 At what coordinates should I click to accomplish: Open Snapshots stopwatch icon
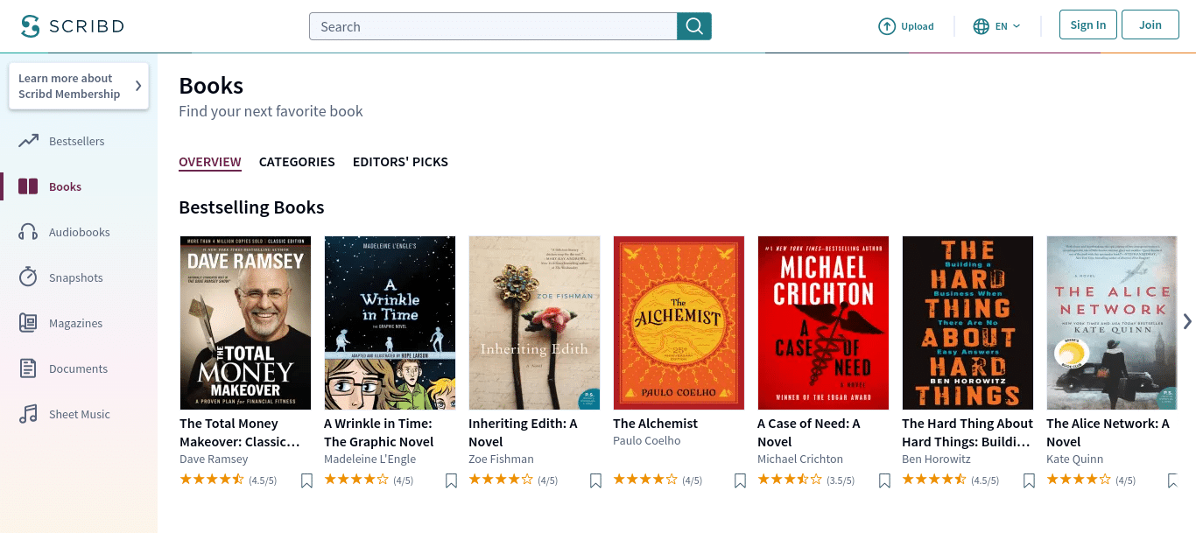coord(28,277)
